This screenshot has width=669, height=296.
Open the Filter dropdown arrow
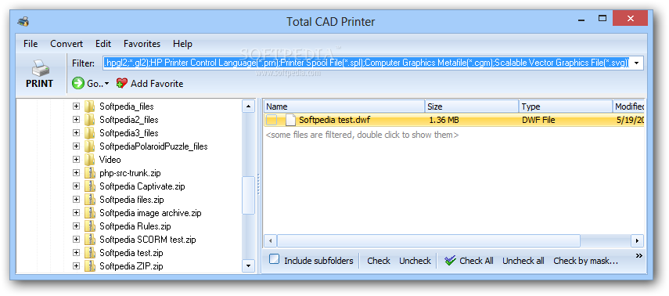pyautogui.click(x=637, y=63)
